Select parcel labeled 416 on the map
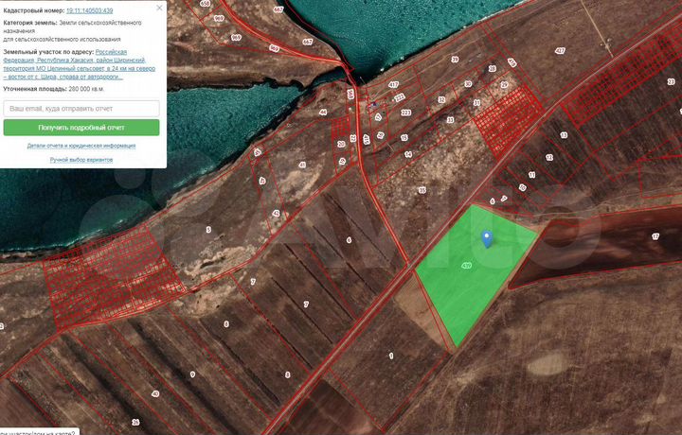Image resolution: width=682 pixels, height=435 pixels. coord(511,62)
